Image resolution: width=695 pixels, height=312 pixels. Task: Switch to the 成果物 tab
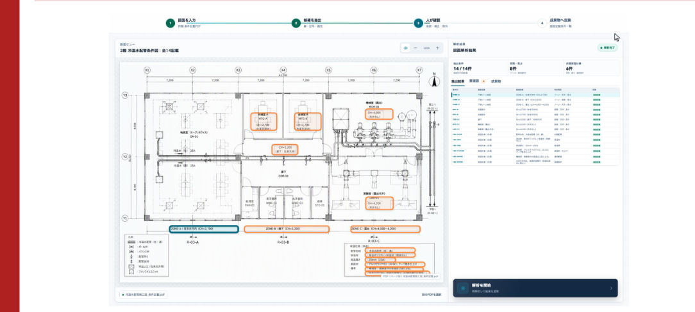click(496, 81)
